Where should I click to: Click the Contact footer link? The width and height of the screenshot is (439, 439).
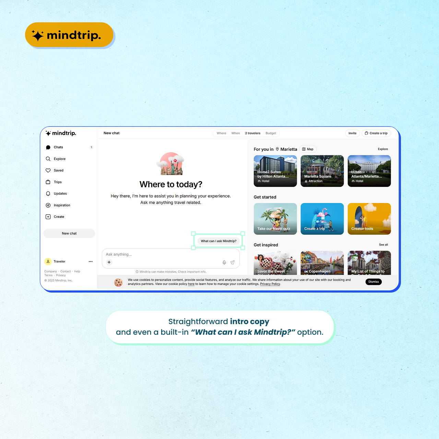pos(66,271)
